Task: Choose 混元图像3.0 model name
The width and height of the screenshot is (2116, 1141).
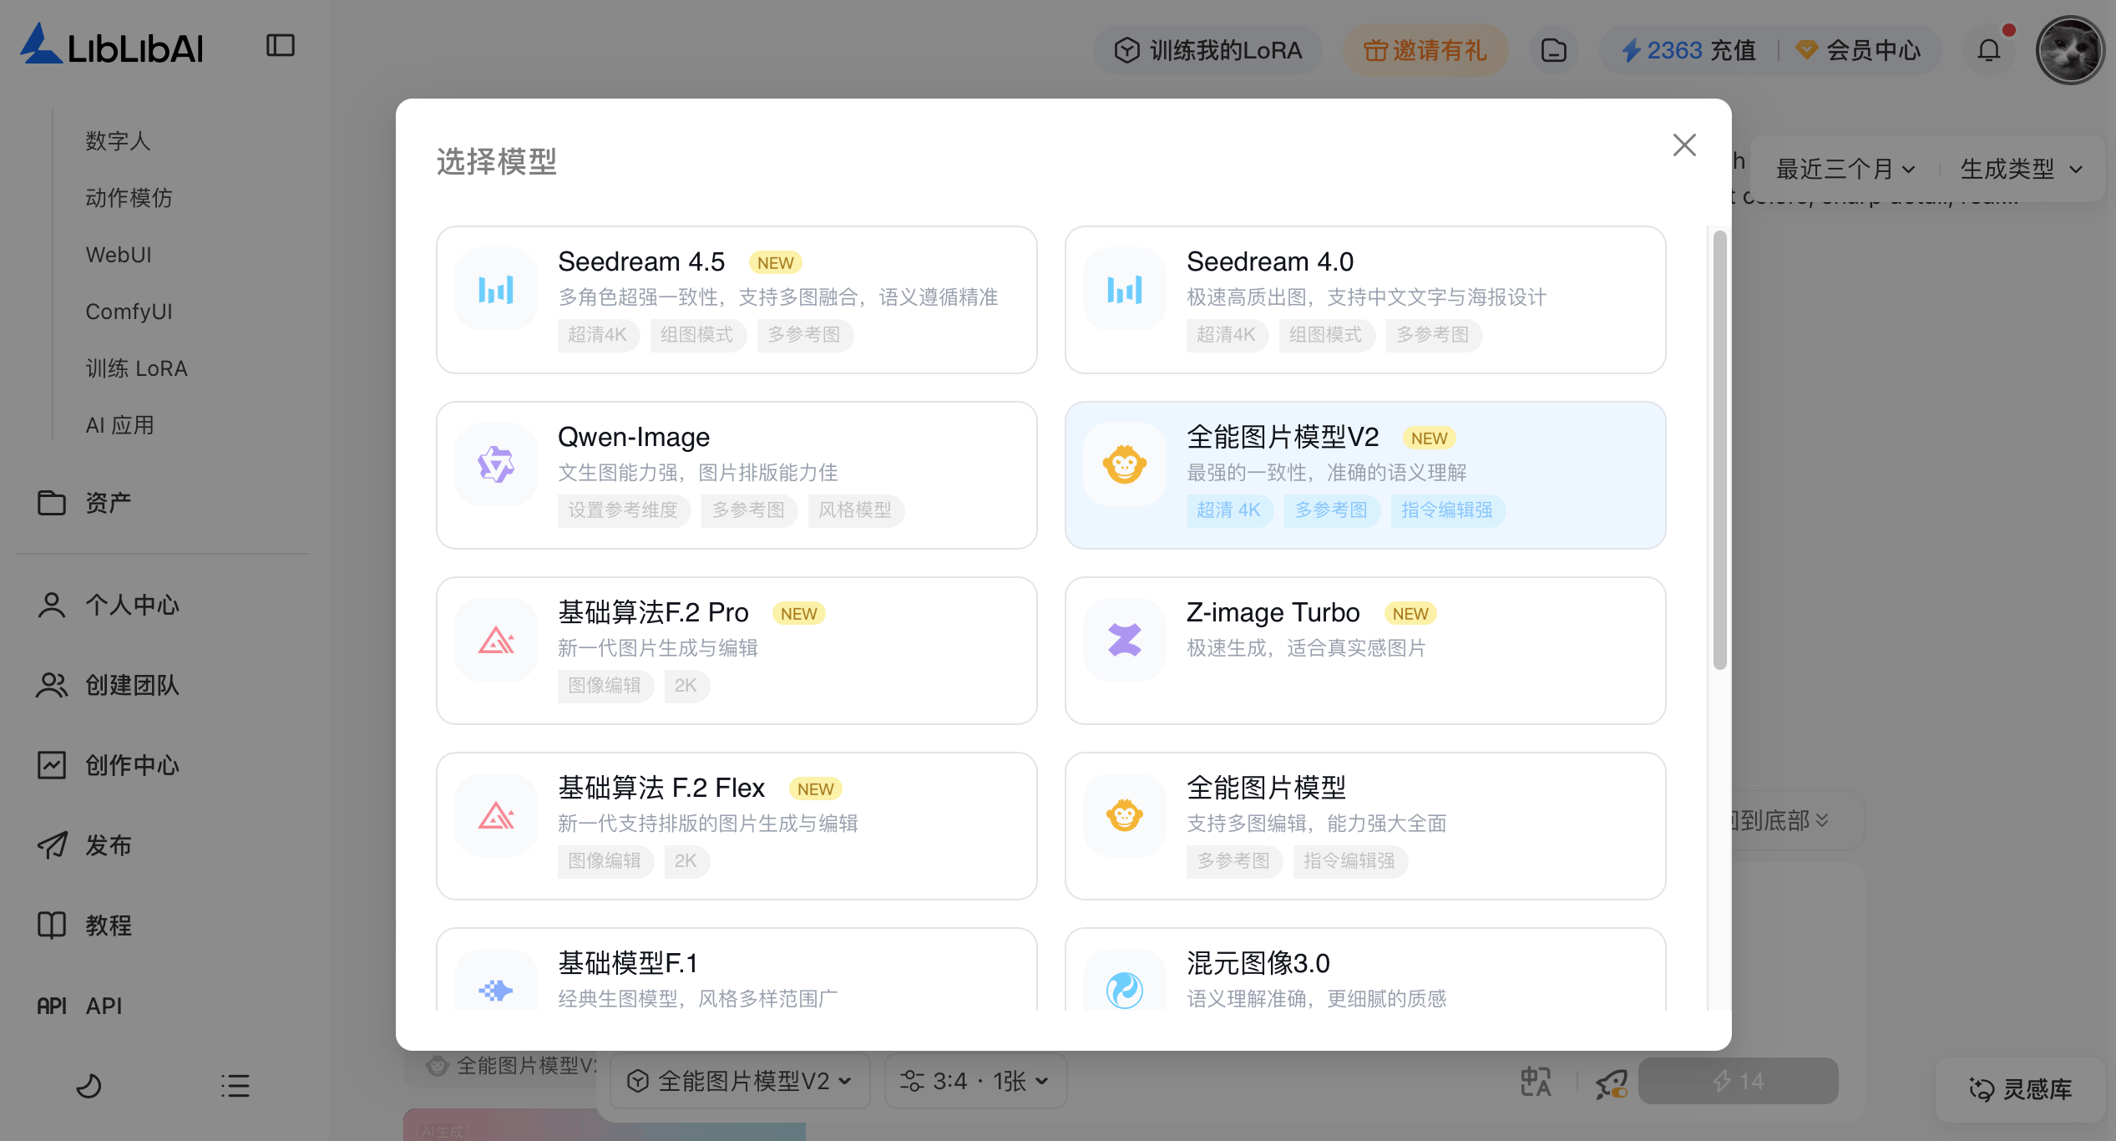Action: point(1258,964)
